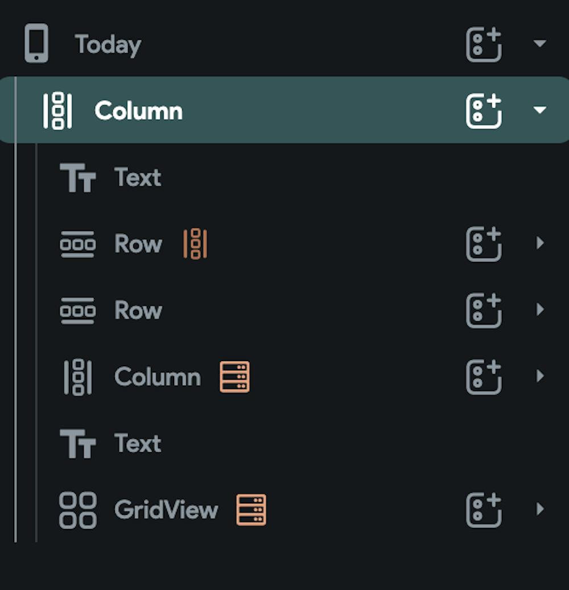Select the first Text widget
The image size is (569, 590).
138,178
